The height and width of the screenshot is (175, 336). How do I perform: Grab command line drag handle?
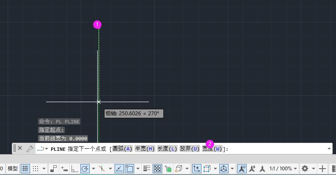(x=14, y=148)
